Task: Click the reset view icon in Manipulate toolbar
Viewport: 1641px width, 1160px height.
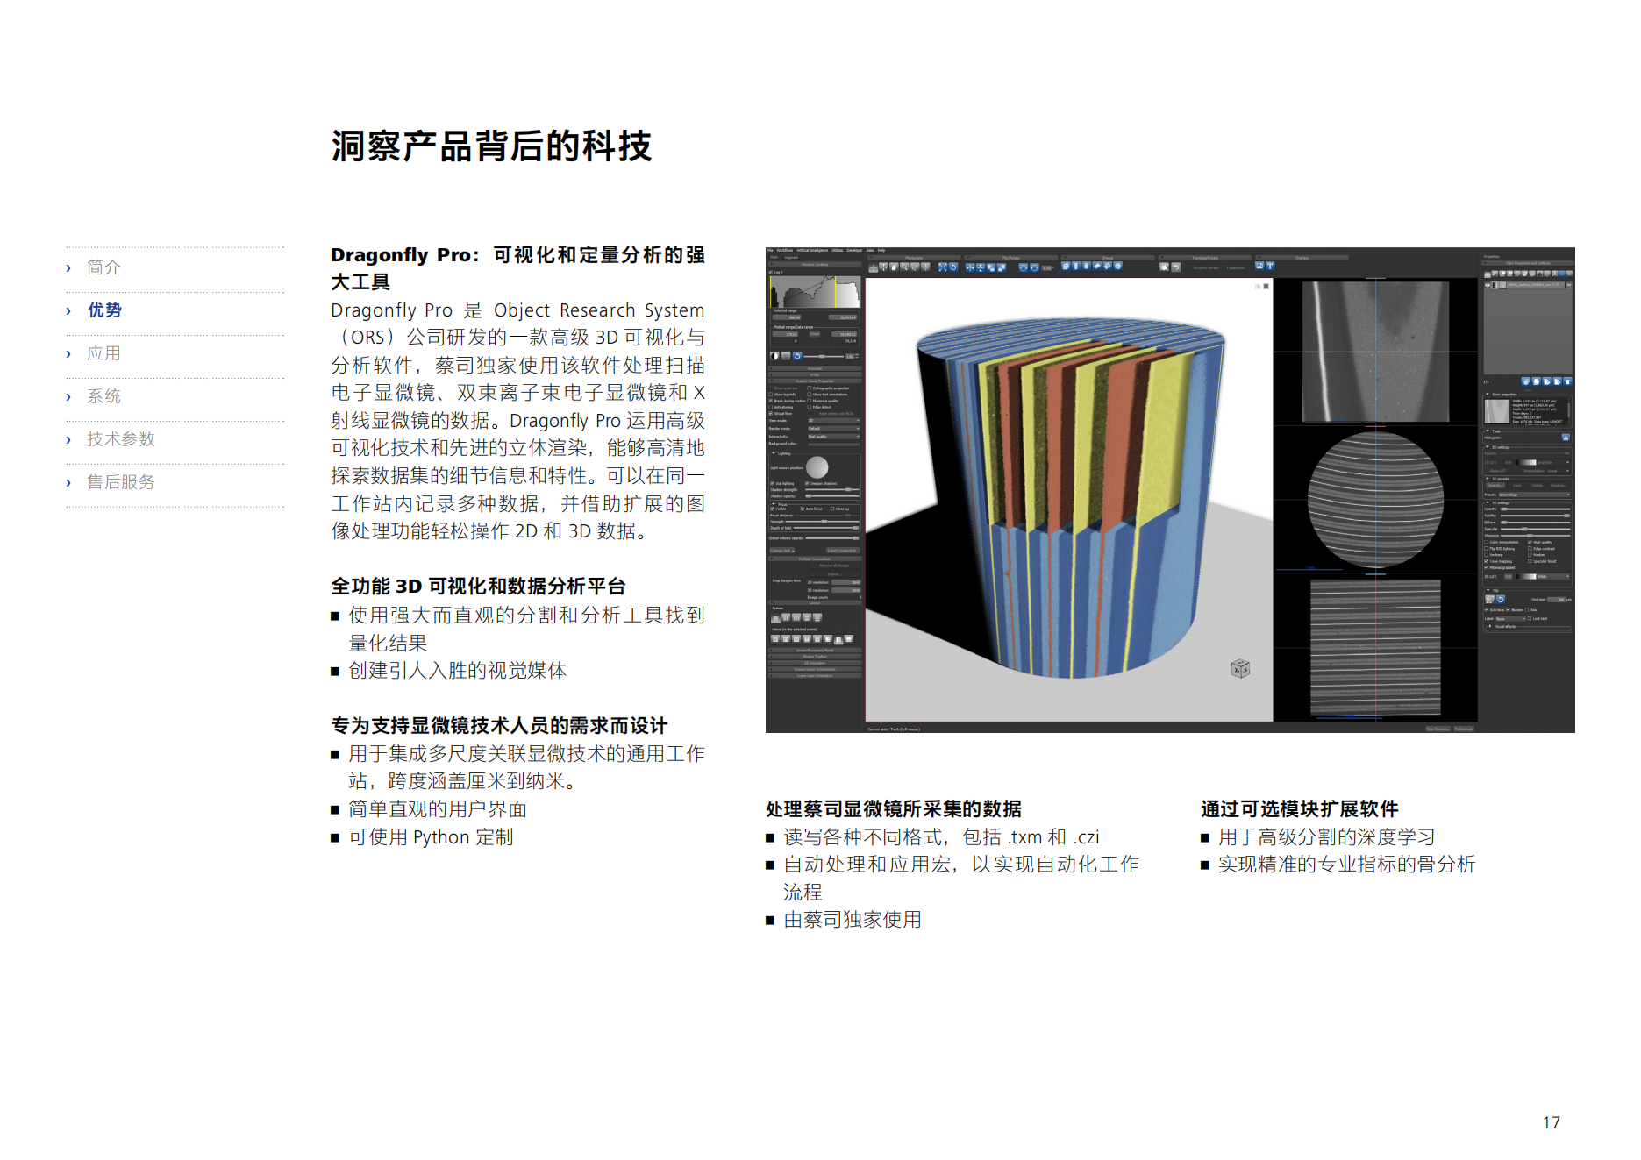Action: [x=952, y=267]
